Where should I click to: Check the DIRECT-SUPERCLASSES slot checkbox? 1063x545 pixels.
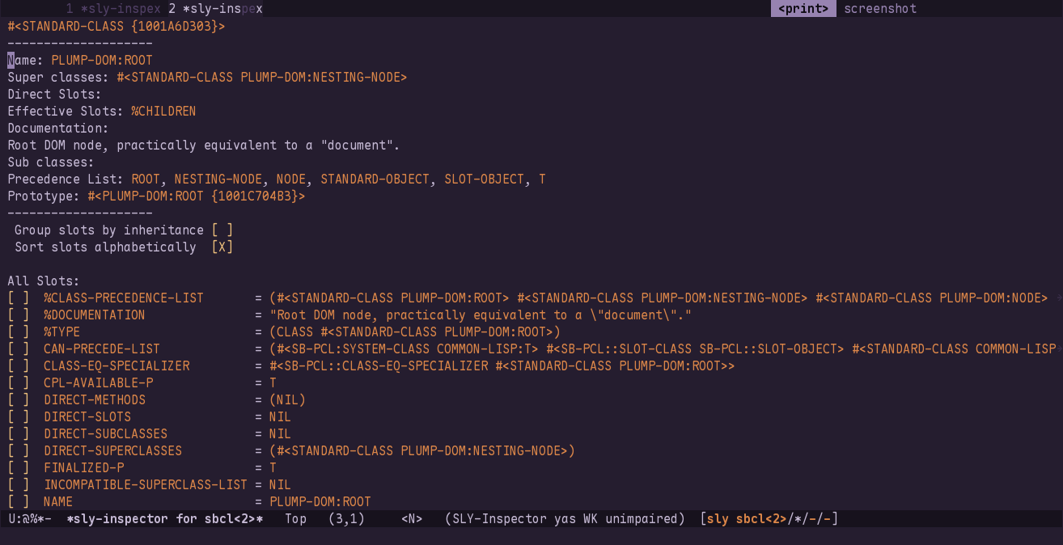point(19,451)
